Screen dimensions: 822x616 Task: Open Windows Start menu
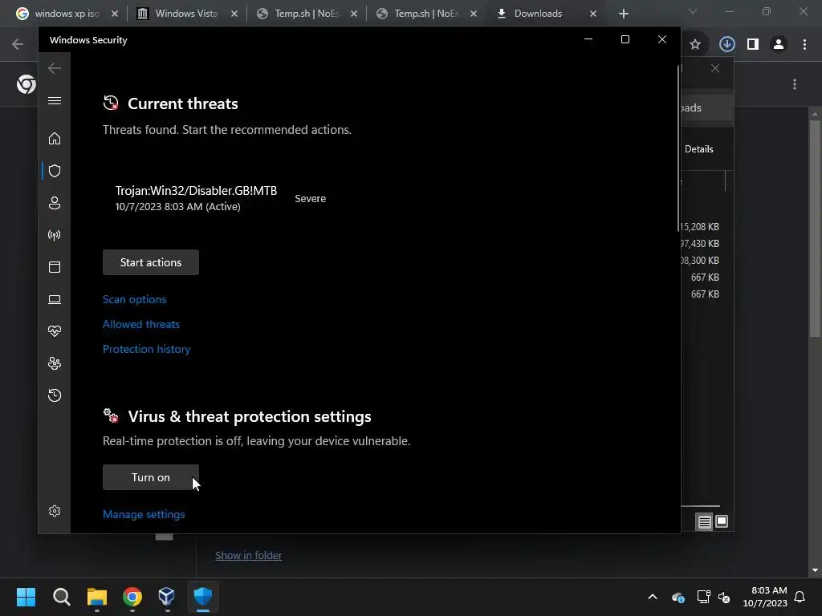(x=26, y=597)
